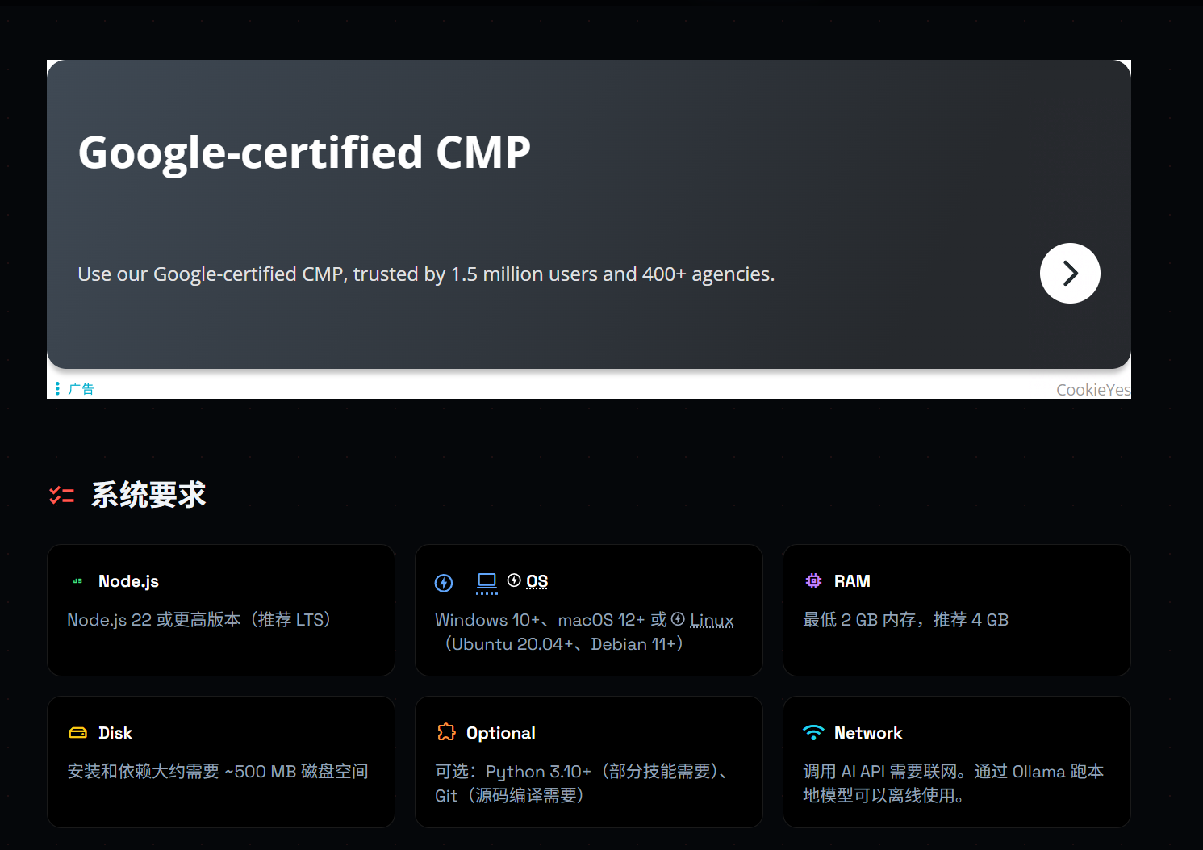Click the Node.js logo icon
This screenshot has height=850, width=1203.
pos(78,581)
